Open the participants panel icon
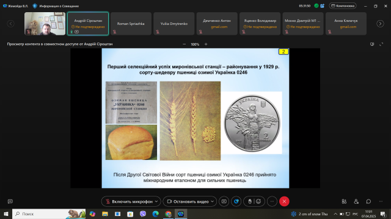 pos(356,201)
